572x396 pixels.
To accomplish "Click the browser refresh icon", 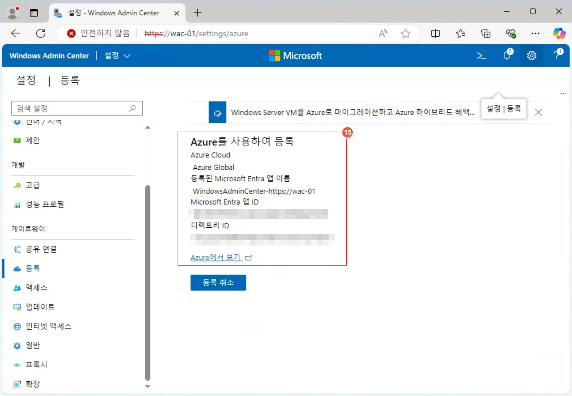I will click(x=41, y=33).
